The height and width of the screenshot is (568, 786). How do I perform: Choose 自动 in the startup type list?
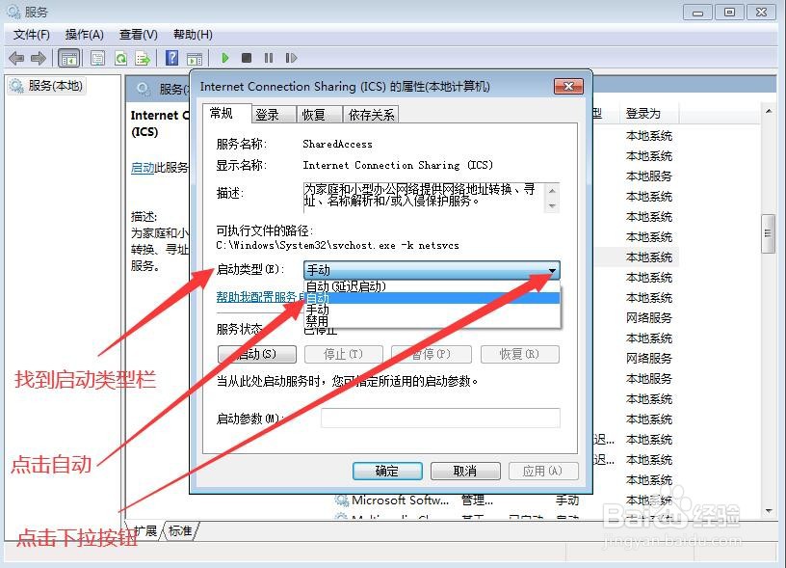[432, 298]
